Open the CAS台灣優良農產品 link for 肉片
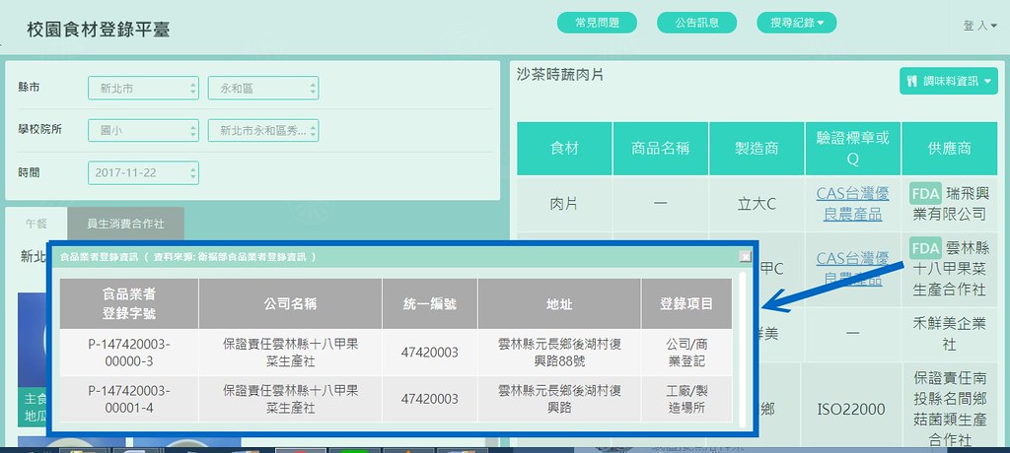The height and width of the screenshot is (453, 1010). click(852, 204)
